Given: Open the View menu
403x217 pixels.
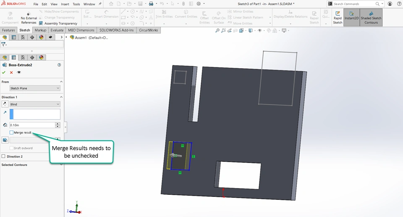Looking at the screenshot, I should tap(54, 4).
